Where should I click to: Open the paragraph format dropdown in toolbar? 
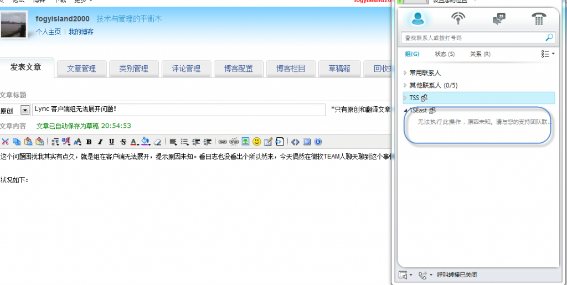[55, 142]
